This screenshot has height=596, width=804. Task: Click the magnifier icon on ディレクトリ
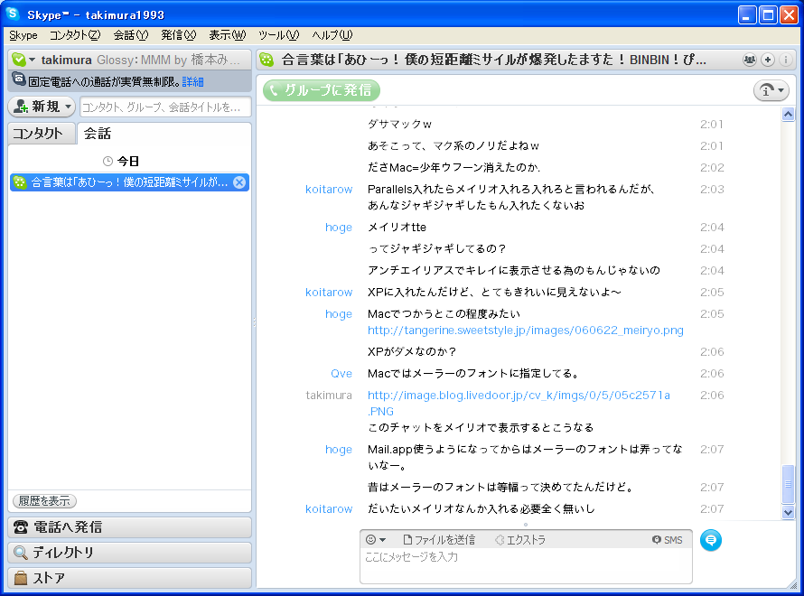tap(21, 553)
